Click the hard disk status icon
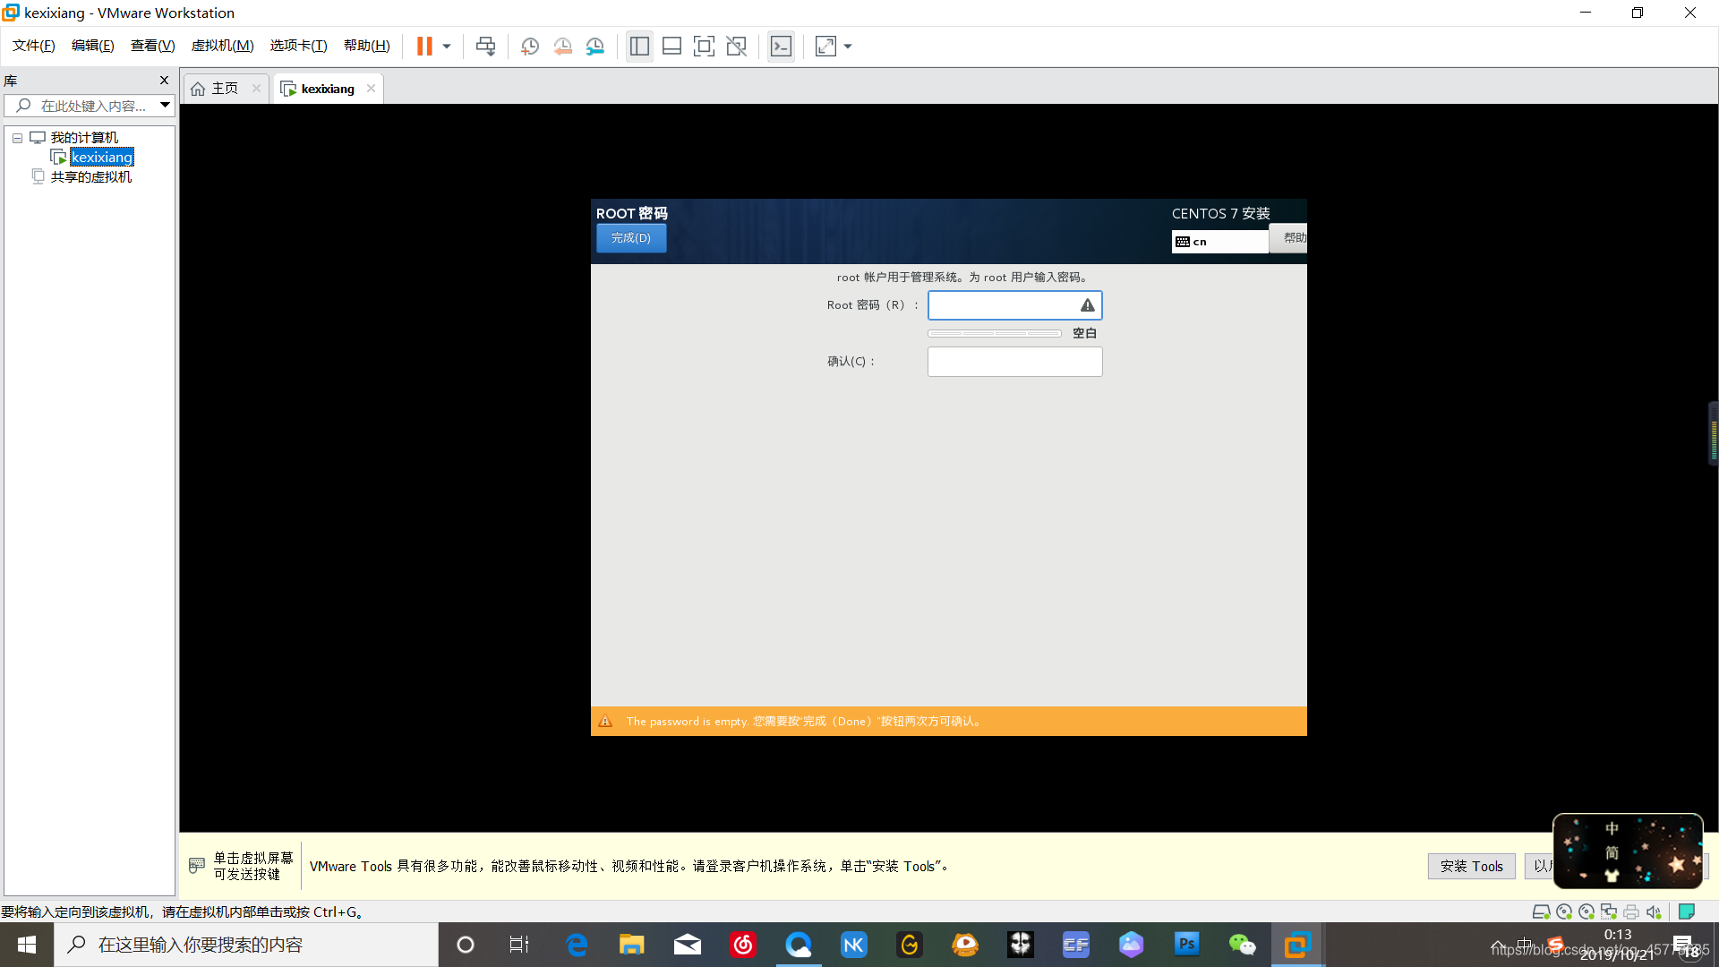 tap(1541, 912)
